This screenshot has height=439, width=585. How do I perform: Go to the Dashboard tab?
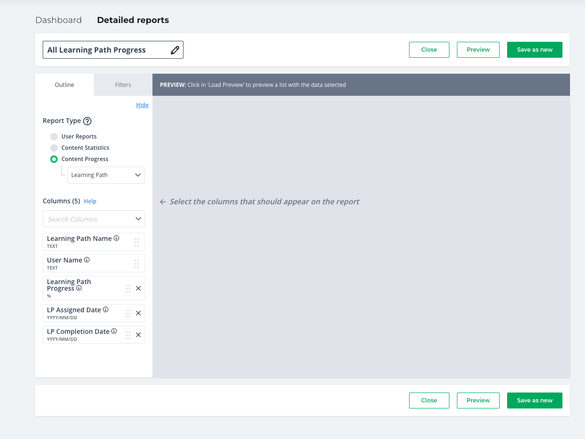tap(59, 20)
